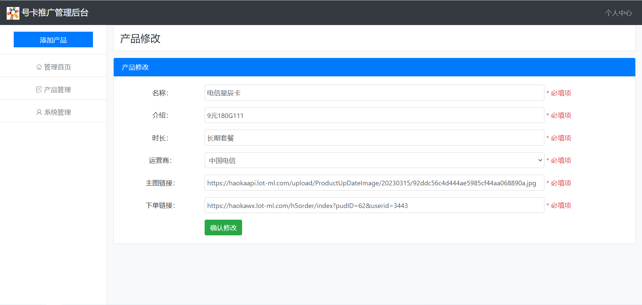Image resolution: width=642 pixels, height=305 pixels.
Task: Click the 添加产品 blue button
Action: pyautogui.click(x=53, y=39)
